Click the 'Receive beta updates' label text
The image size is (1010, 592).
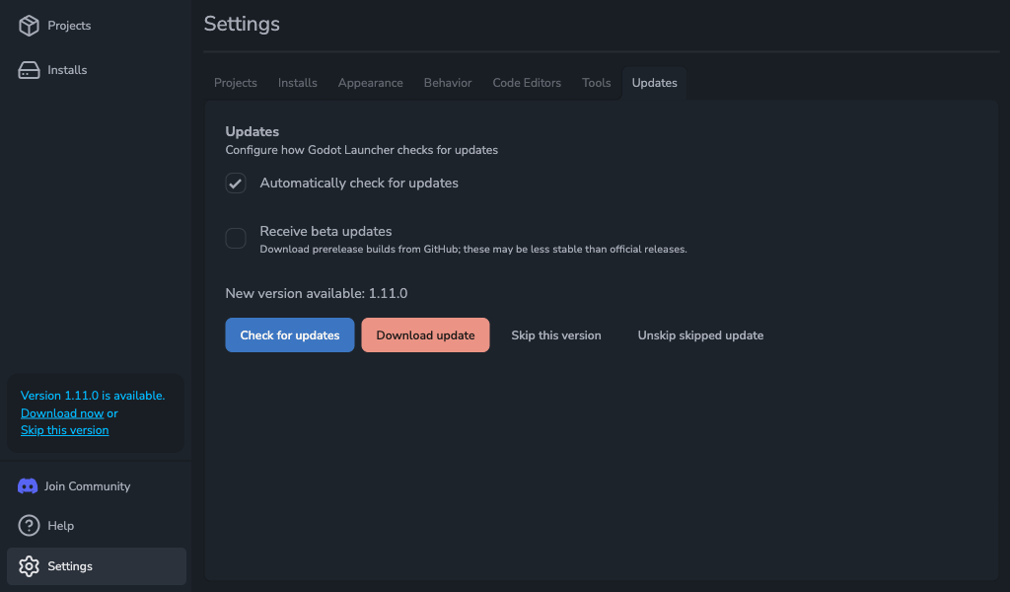tap(325, 231)
